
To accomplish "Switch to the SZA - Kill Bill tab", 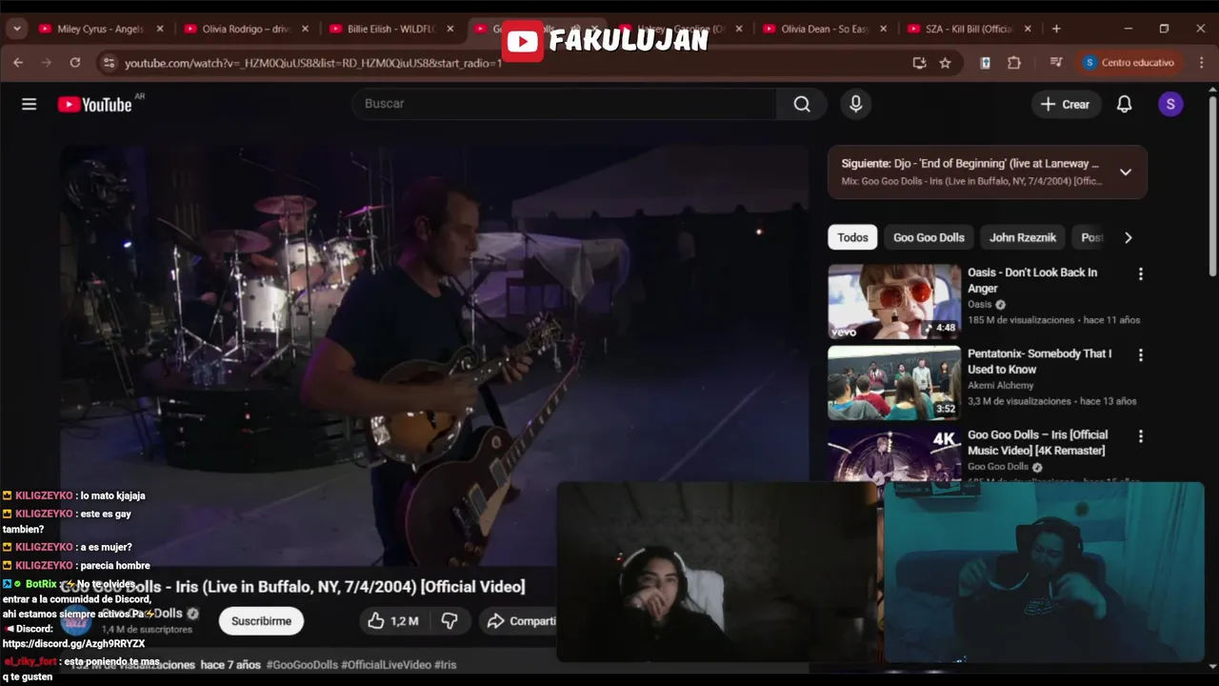I will [x=969, y=29].
